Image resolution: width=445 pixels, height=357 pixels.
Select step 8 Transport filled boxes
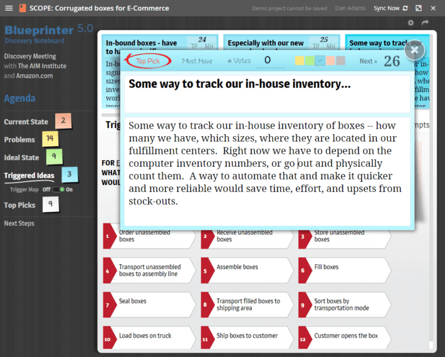point(247,305)
